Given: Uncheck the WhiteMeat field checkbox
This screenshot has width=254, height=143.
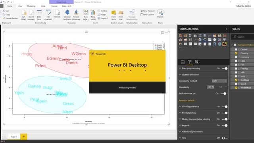Looking at the screenshot, I should tap(236, 88).
